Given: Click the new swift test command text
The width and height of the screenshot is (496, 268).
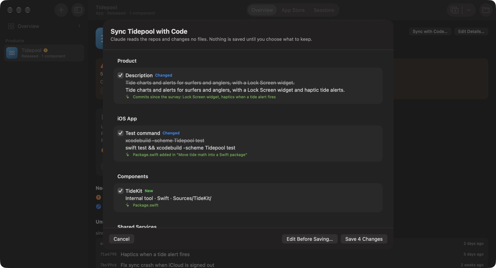Looking at the screenshot, I should [x=180, y=148].
